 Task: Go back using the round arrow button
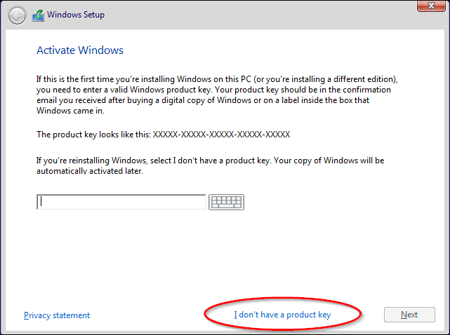click(x=18, y=15)
